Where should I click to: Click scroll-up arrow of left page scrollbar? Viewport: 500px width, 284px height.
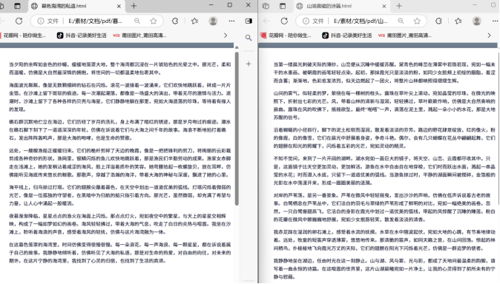(x=237, y=47)
